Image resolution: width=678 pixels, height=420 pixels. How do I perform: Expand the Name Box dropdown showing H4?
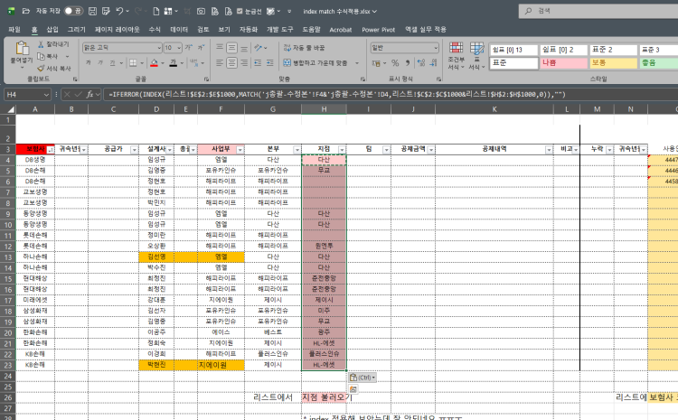[x=46, y=94]
